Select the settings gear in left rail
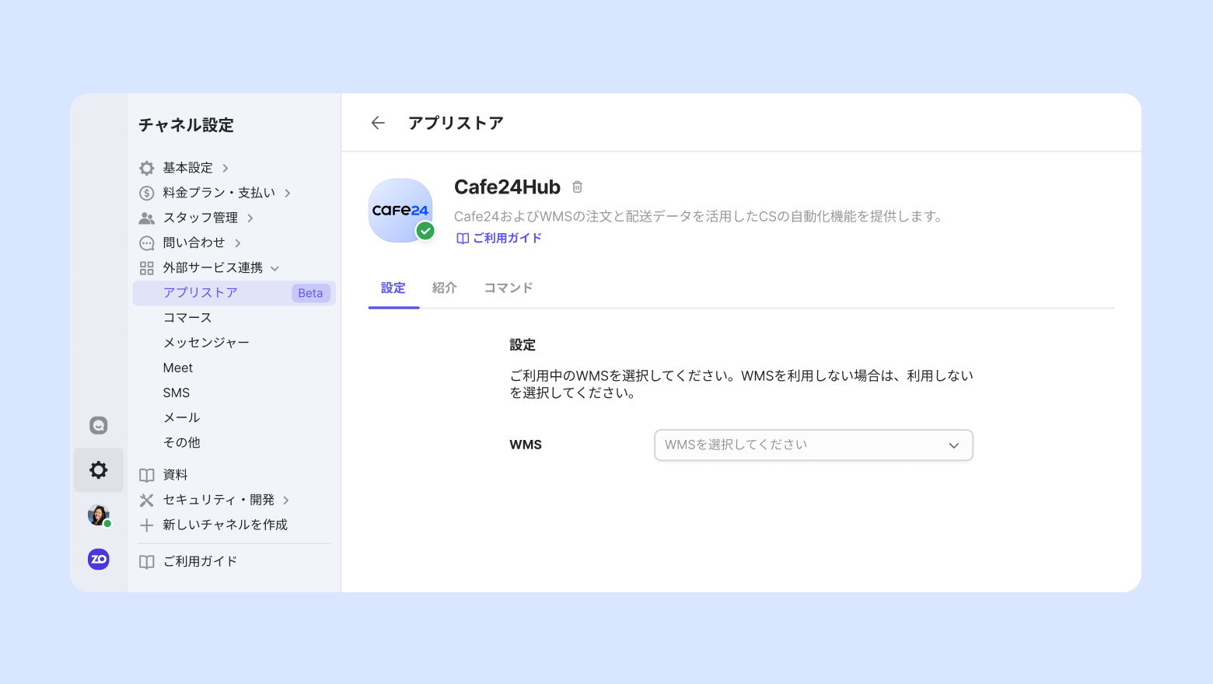The image size is (1213, 684). 99,469
